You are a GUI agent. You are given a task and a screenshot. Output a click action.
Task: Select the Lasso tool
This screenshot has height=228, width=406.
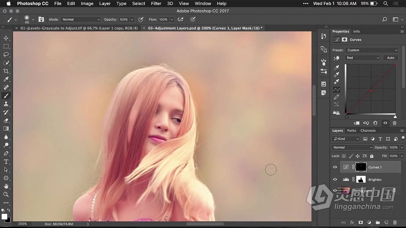click(6, 55)
